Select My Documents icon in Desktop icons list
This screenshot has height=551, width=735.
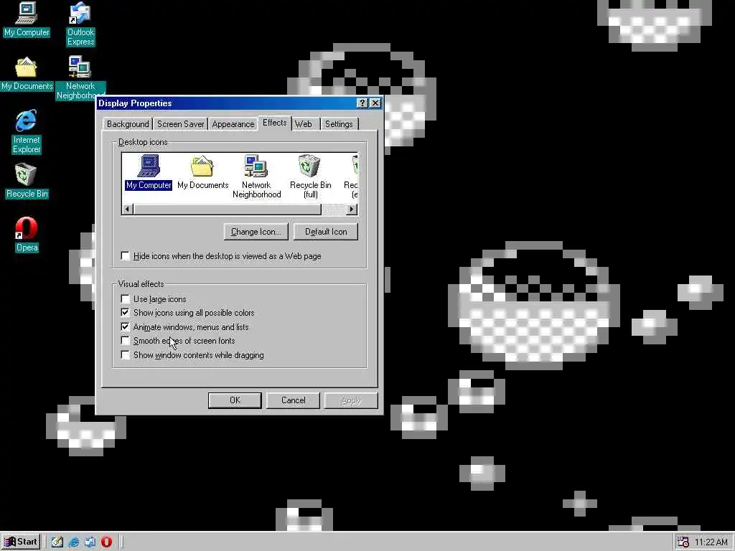tap(202, 172)
